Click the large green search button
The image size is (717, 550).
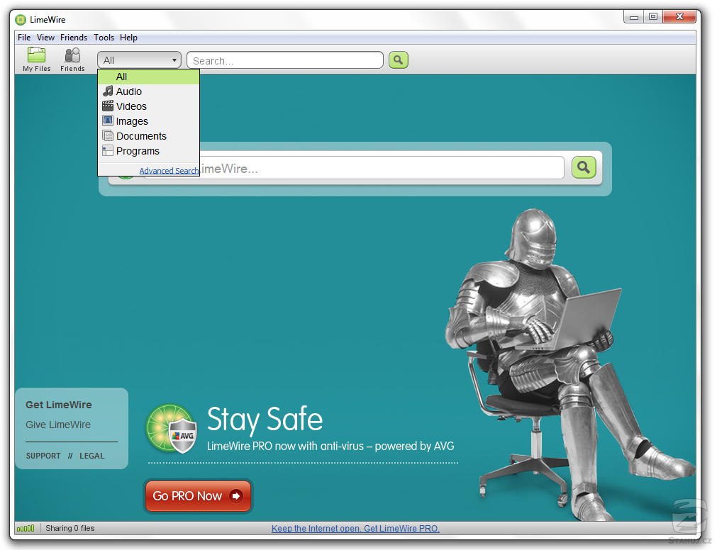(584, 167)
